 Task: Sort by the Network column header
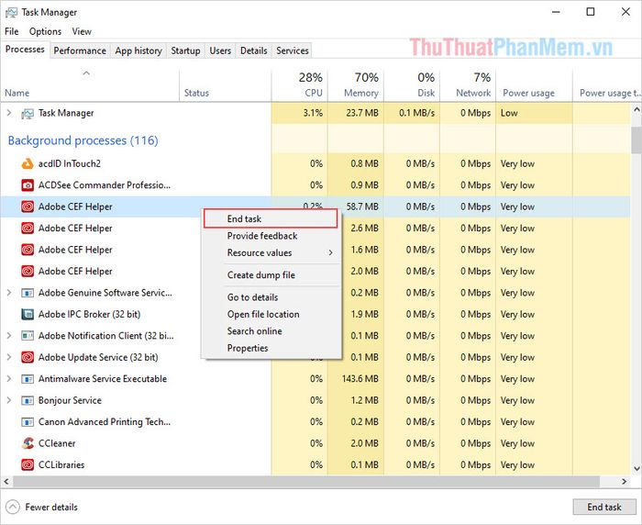click(468, 85)
